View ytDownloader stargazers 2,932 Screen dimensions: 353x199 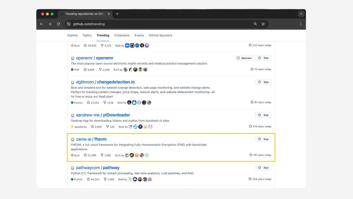pyautogui.click(x=96, y=127)
